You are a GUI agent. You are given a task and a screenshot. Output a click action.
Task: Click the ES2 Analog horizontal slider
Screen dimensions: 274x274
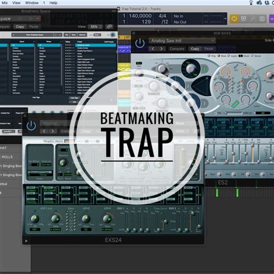(x=234, y=113)
